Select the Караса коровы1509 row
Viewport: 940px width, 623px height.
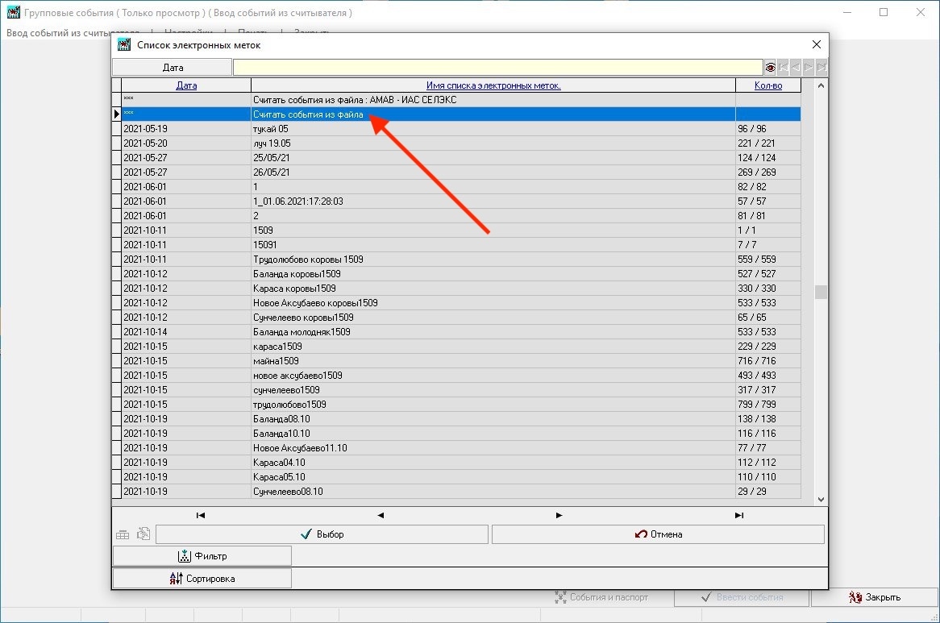point(461,289)
